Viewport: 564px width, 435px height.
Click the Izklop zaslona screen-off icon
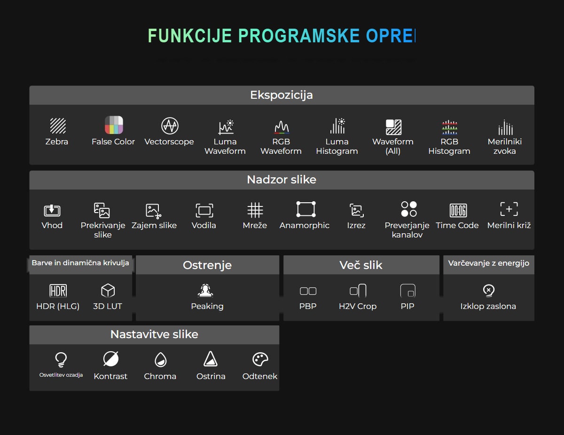coord(489,291)
